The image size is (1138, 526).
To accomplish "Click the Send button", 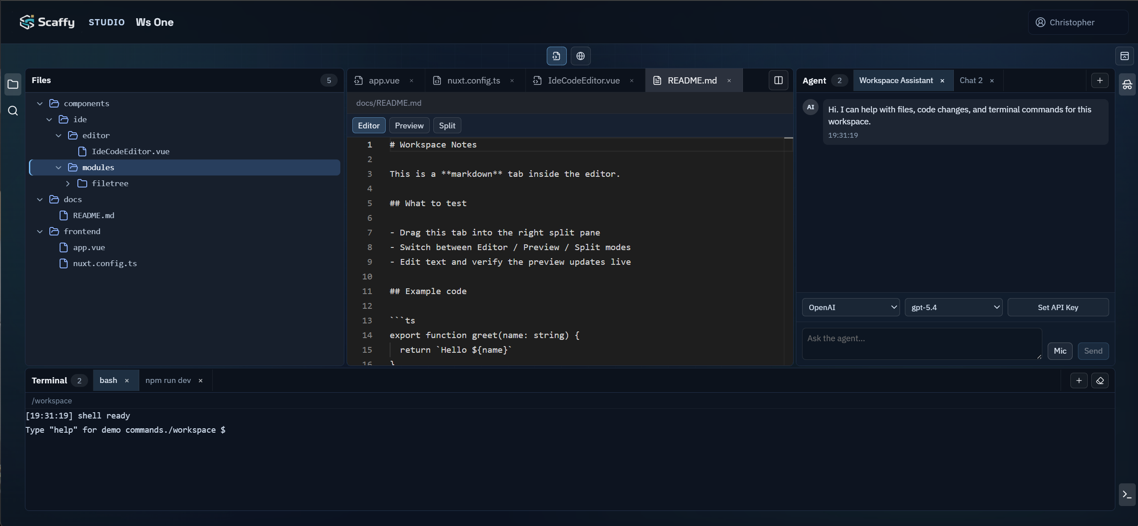I will 1094,351.
